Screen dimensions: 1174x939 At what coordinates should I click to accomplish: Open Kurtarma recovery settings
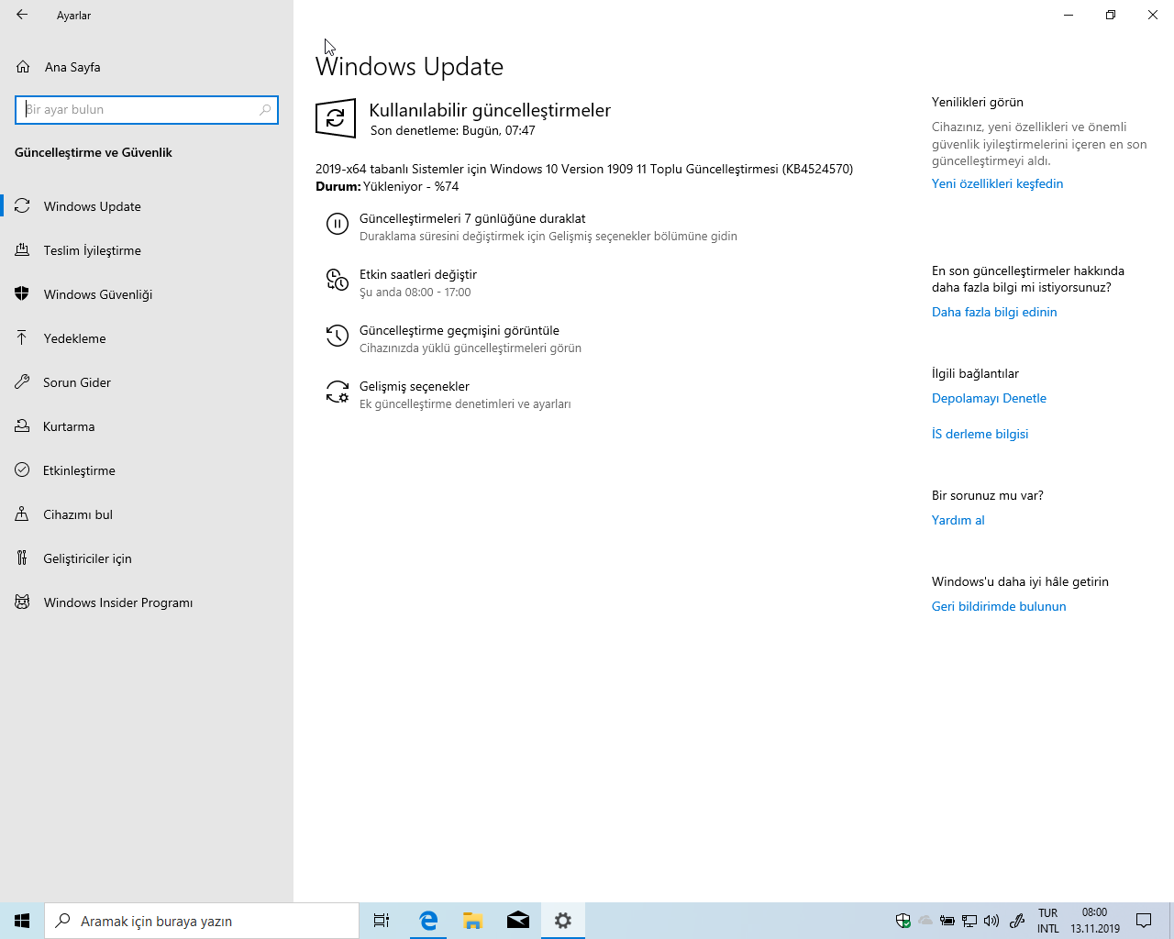pyautogui.click(x=147, y=426)
